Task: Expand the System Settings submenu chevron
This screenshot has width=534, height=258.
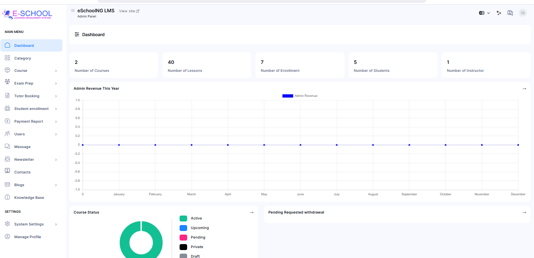Action: [x=56, y=224]
